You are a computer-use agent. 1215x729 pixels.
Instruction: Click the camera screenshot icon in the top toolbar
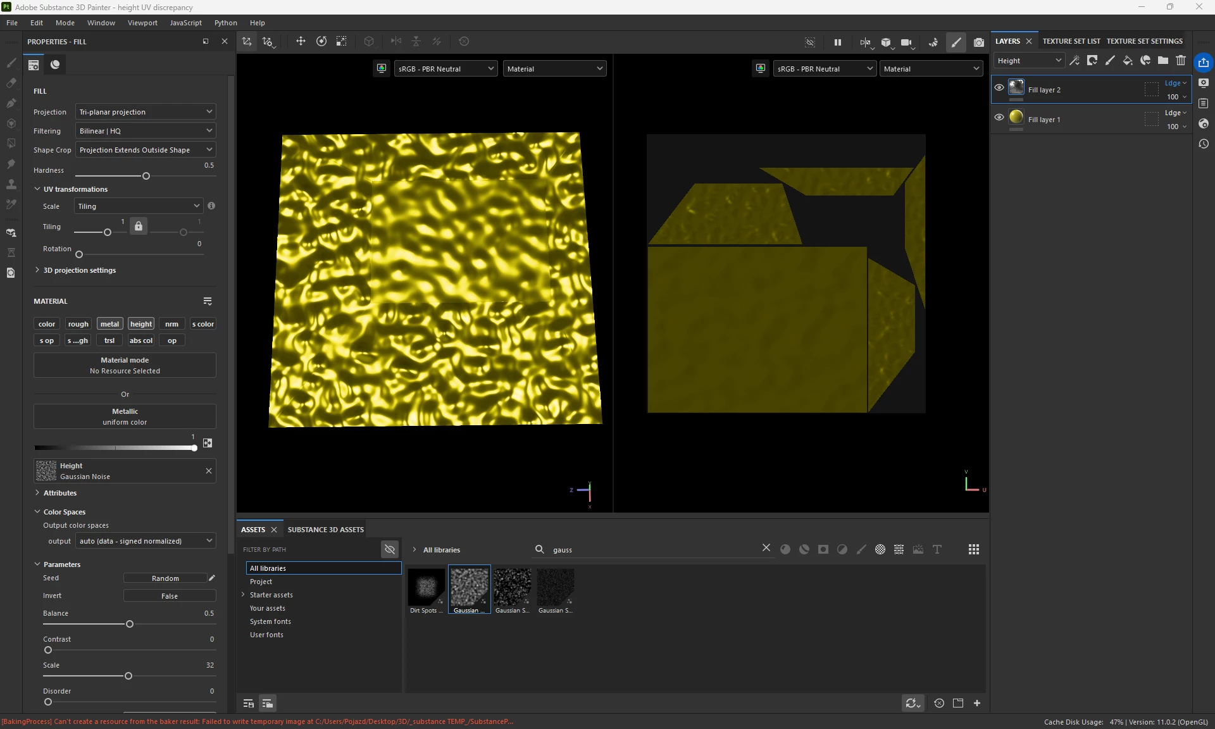point(978,42)
